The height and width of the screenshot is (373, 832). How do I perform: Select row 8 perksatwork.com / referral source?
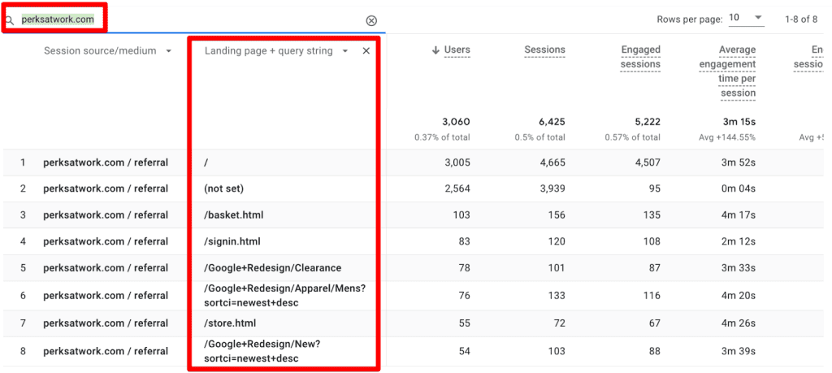(106, 351)
